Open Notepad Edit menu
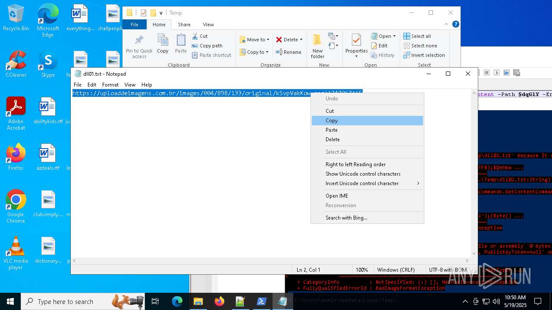552x310 pixels. pos(92,85)
